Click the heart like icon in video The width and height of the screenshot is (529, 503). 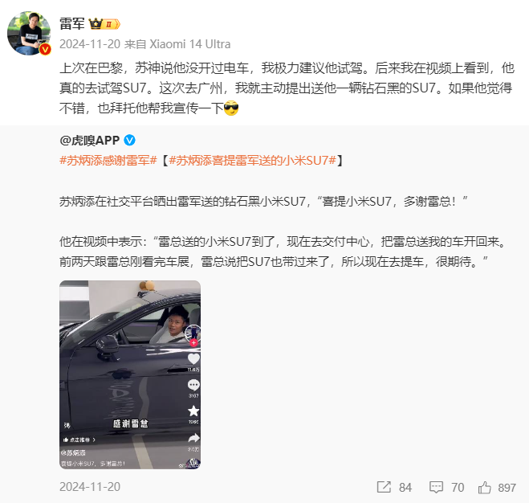pos(193,358)
